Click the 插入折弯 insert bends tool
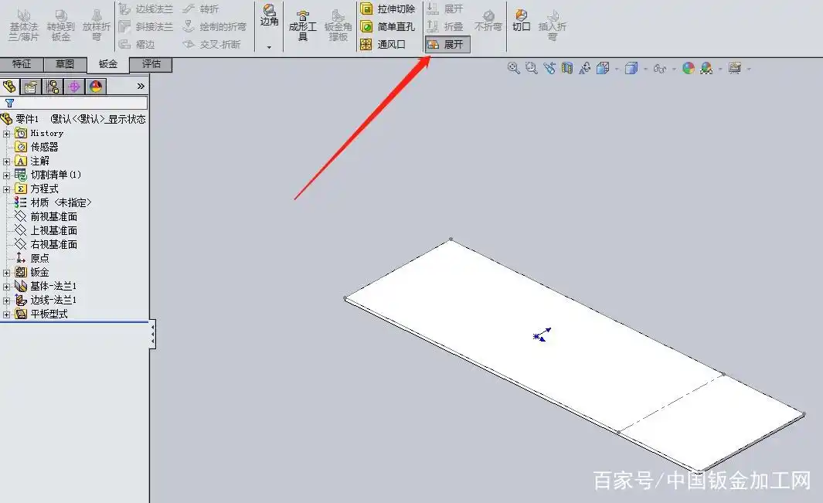The image size is (823, 503). (553, 25)
